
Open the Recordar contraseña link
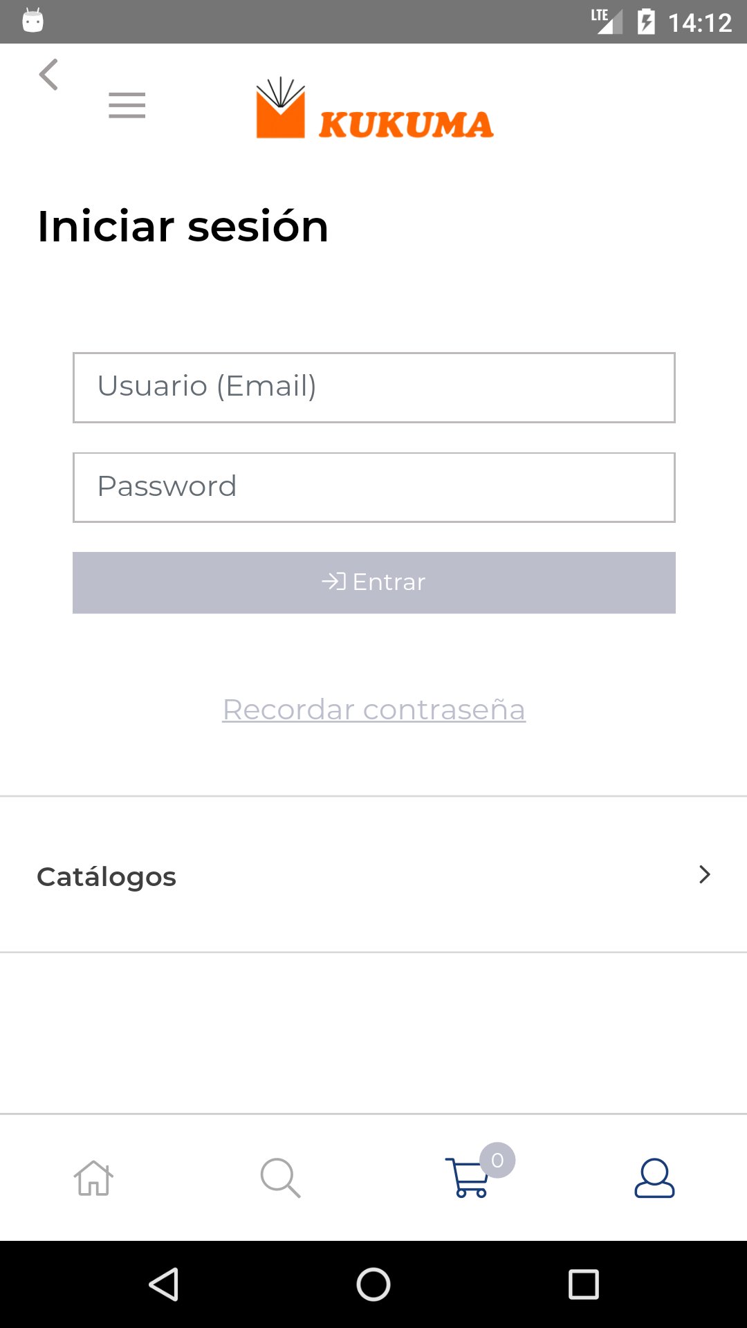pyautogui.click(x=374, y=710)
